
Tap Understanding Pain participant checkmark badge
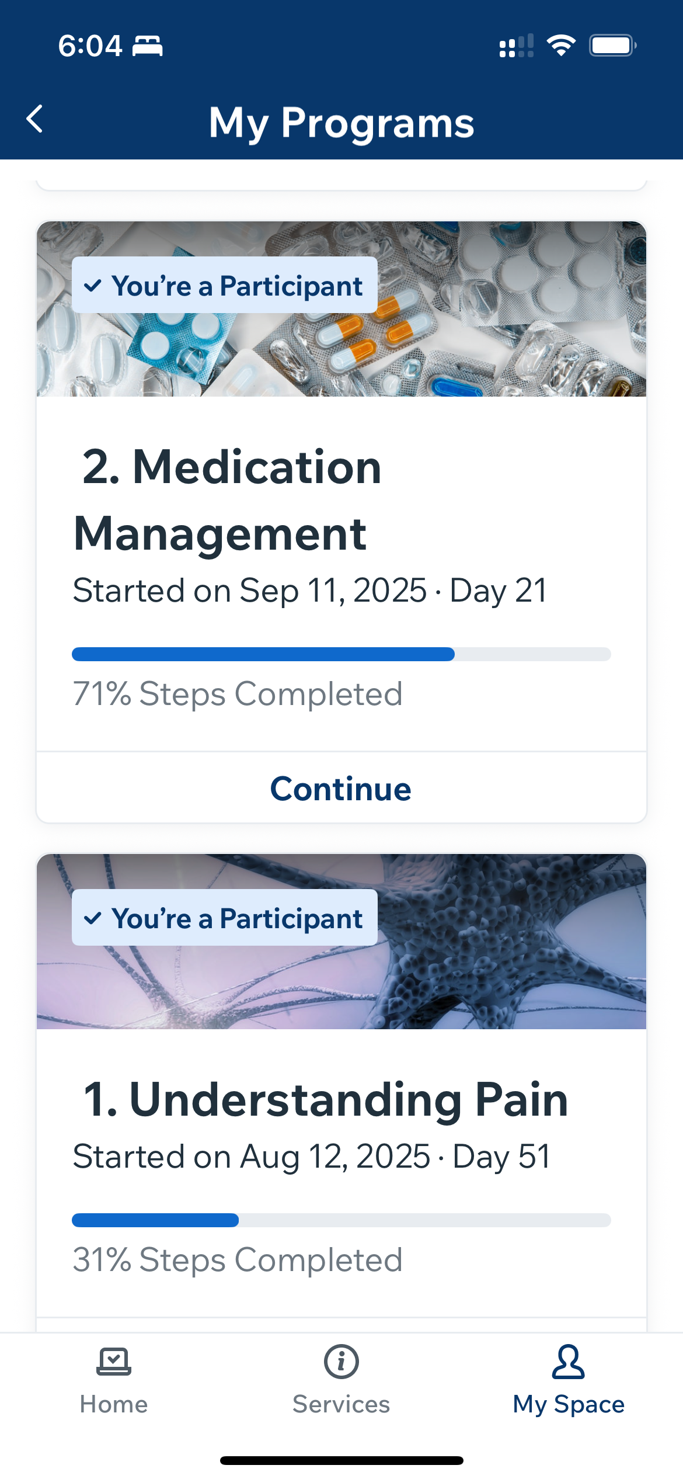225,918
